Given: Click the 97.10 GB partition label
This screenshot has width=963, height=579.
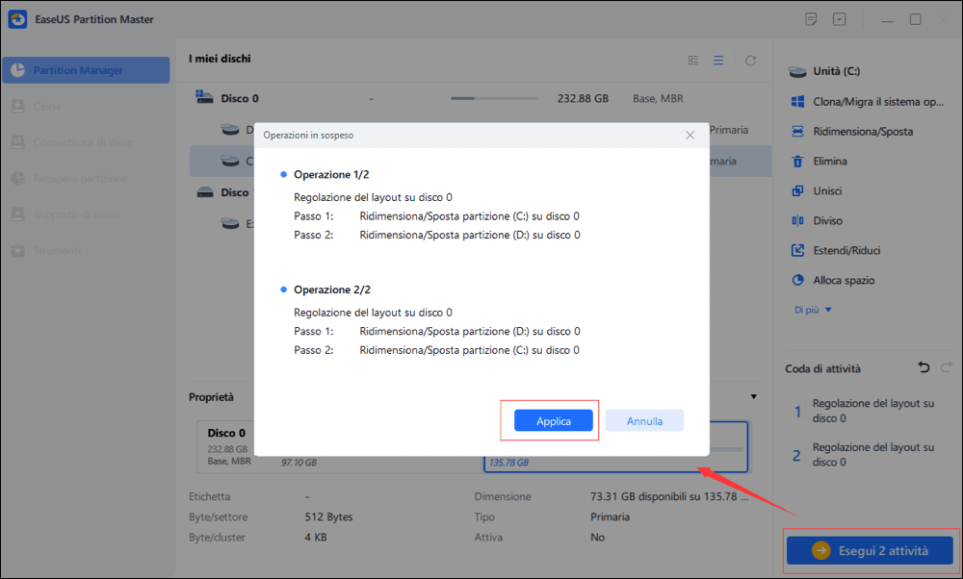Looking at the screenshot, I should 299,463.
